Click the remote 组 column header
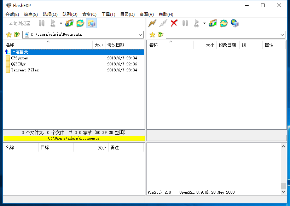290x206 pixels. pos(251,45)
